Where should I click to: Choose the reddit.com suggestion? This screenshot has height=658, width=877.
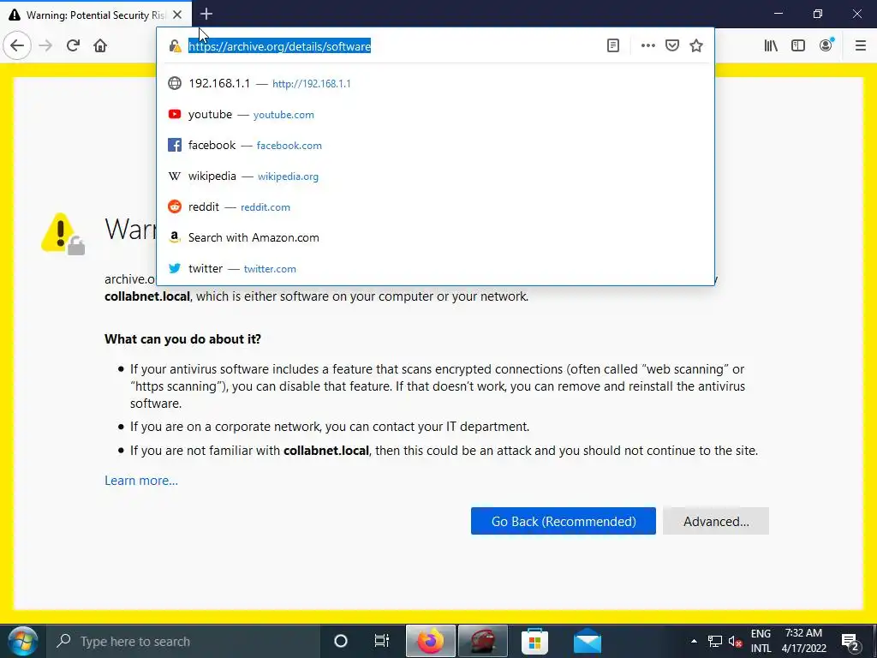click(435, 206)
